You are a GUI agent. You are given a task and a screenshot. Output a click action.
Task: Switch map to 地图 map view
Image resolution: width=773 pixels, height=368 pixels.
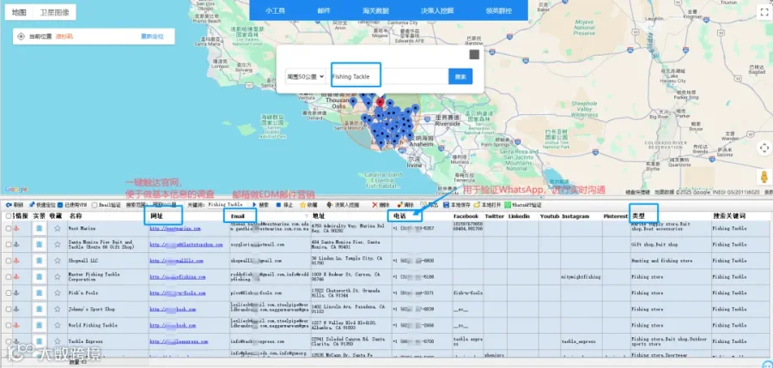point(19,12)
